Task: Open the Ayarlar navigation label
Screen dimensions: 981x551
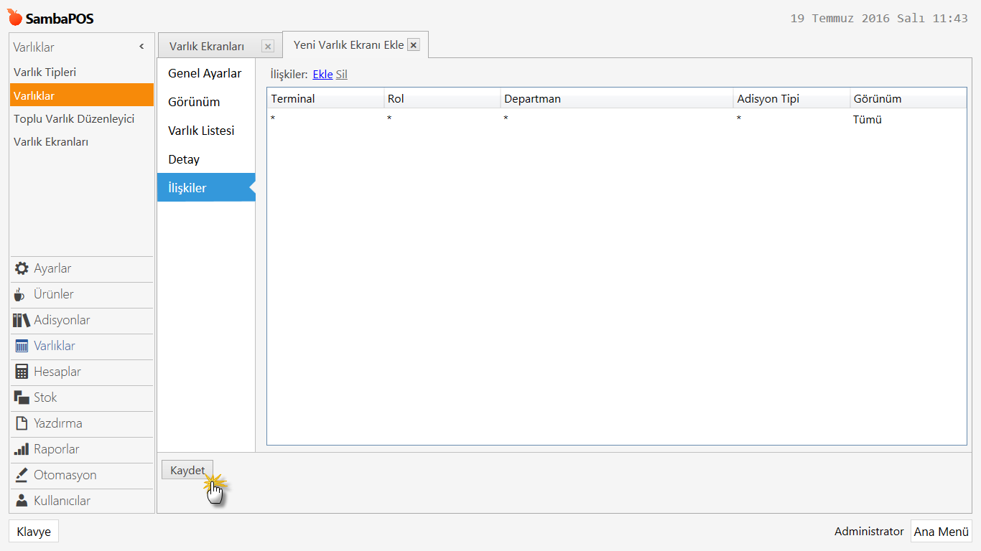Action: [52, 268]
